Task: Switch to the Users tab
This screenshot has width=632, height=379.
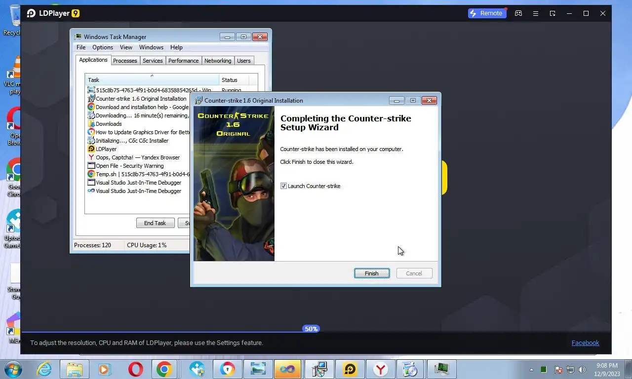Action: (244, 61)
